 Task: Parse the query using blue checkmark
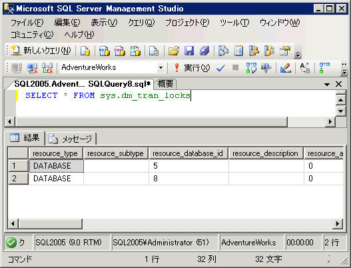220,68
